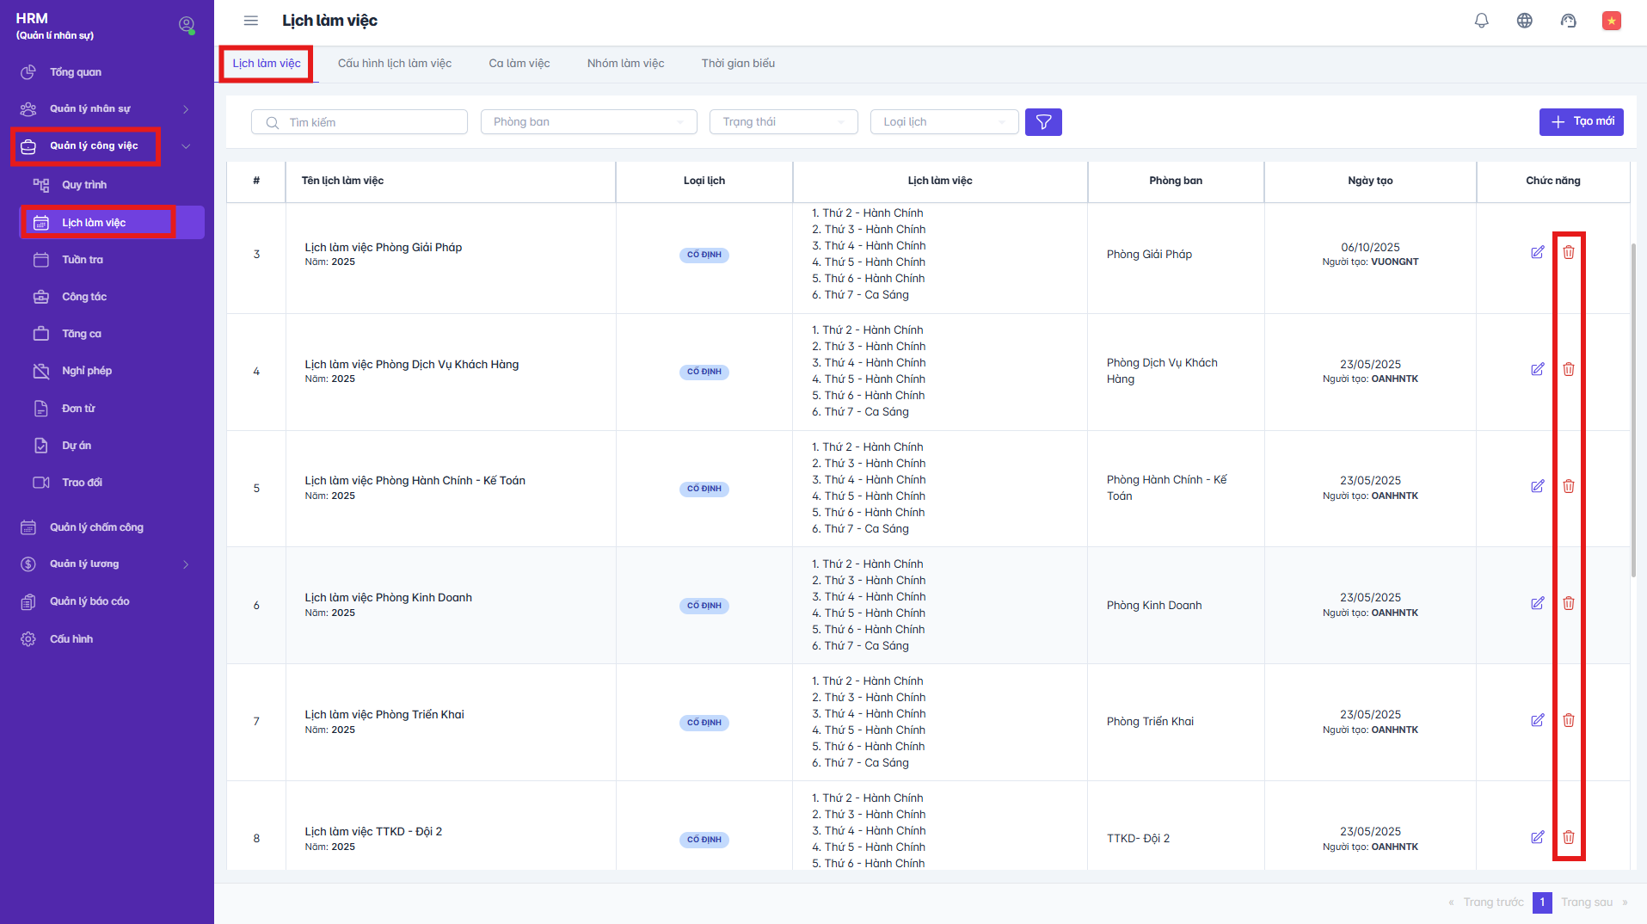Click the hamburger menu icon
Image resolution: width=1647 pixels, height=924 pixels.
pyautogui.click(x=251, y=21)
